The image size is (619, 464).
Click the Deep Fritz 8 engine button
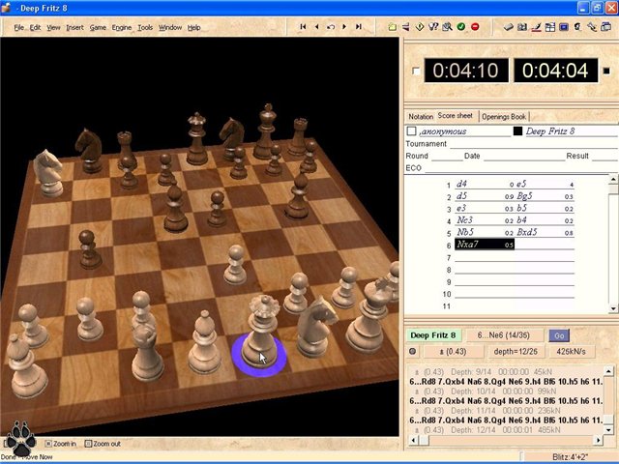pos(433,335)
